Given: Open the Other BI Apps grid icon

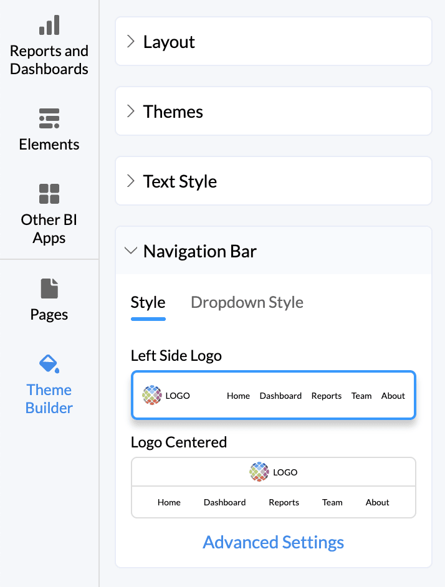Looking at the screenshot, I should [x=49, y=194].
